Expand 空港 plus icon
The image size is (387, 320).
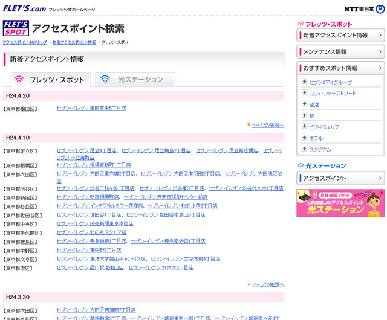coord(305,103)
